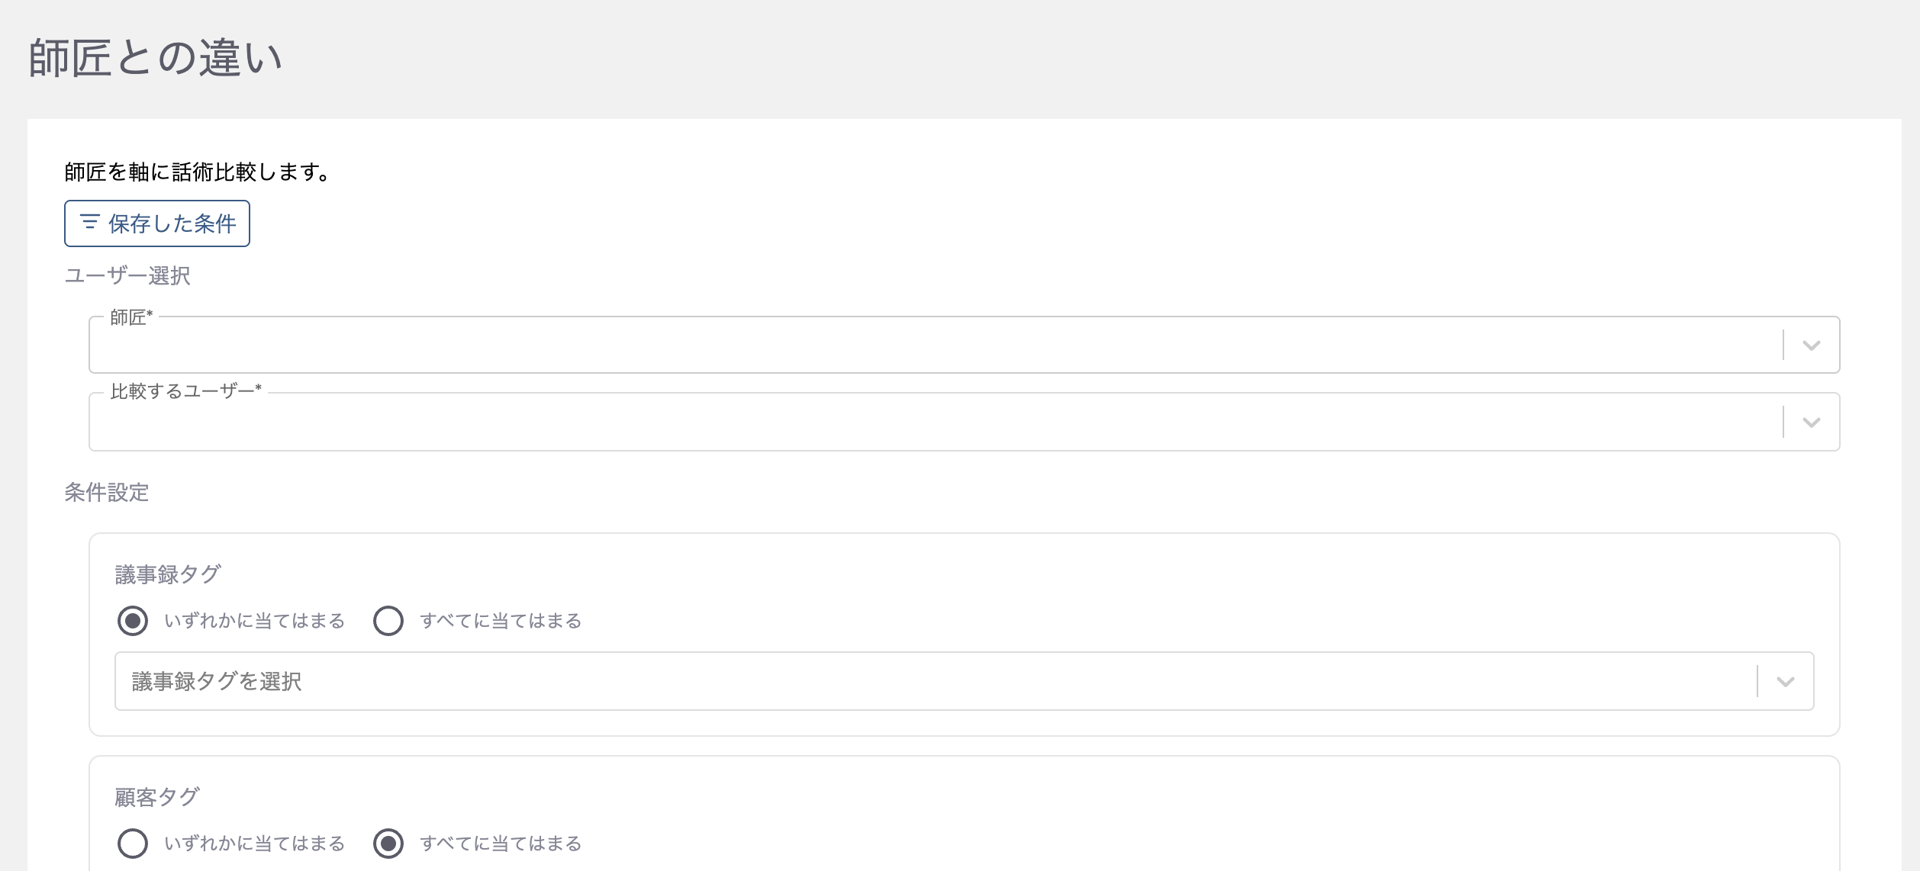Click the ユーザー選択 section heading
The height and width of the screenshot is (871, 1920).
point(127,275)
